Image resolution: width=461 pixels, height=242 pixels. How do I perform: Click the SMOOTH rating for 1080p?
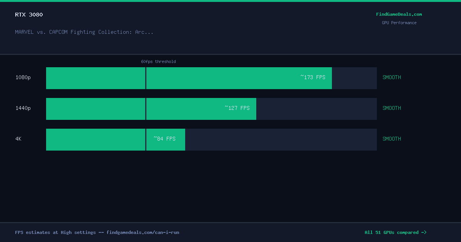click(x=392, y=77)
